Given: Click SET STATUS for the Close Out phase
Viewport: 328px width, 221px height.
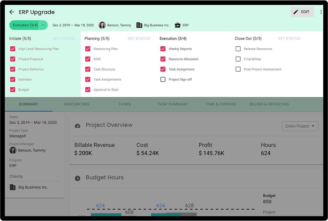Looking at the screenshot, I should click(x=289, y=38).
